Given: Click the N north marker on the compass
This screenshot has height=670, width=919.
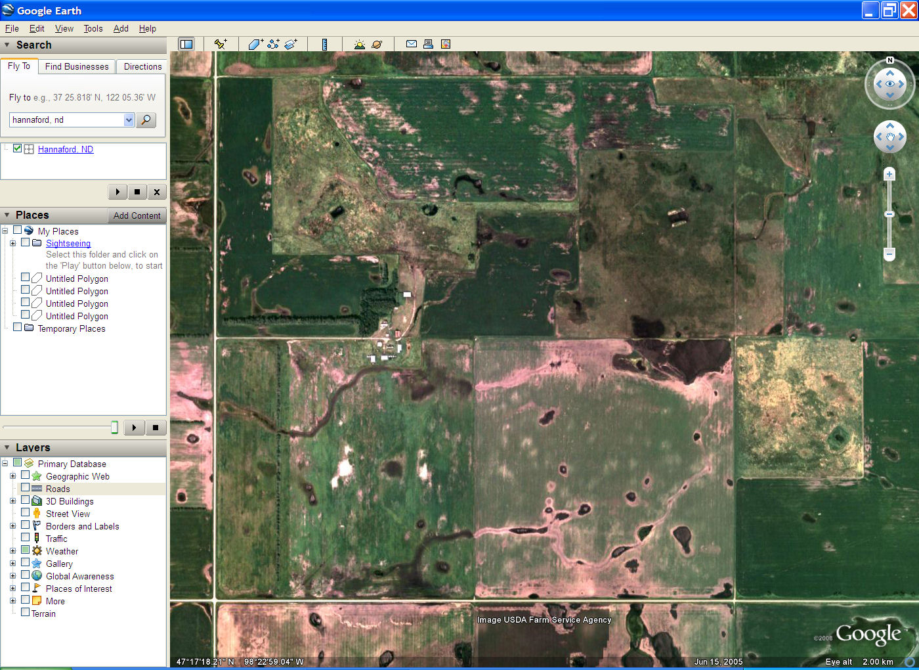Looking at the screenshot, I should click(890, 60).
